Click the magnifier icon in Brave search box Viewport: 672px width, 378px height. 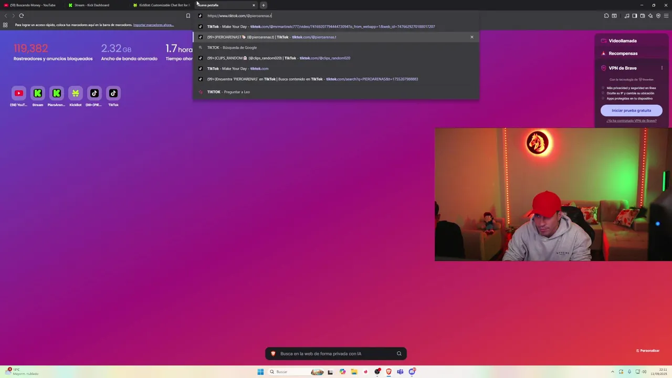click(x=399, y=353)
